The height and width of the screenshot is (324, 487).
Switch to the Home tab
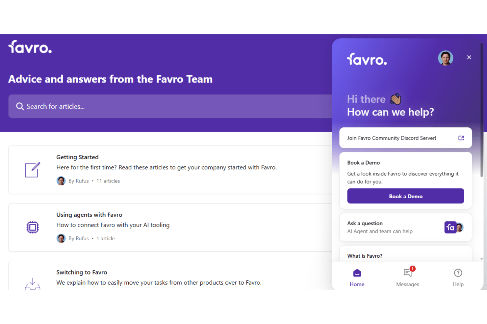(x=357, y=278)
